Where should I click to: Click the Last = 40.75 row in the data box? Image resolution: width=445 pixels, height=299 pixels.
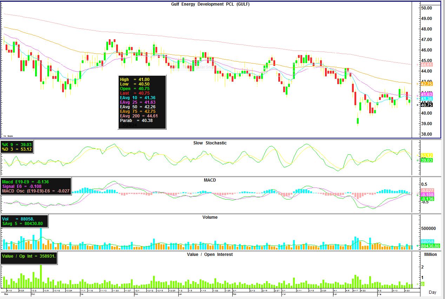(135, 93)
